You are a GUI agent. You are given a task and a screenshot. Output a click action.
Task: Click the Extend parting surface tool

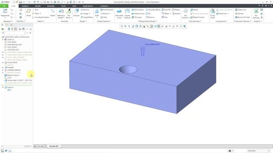[x=176, y=14]
